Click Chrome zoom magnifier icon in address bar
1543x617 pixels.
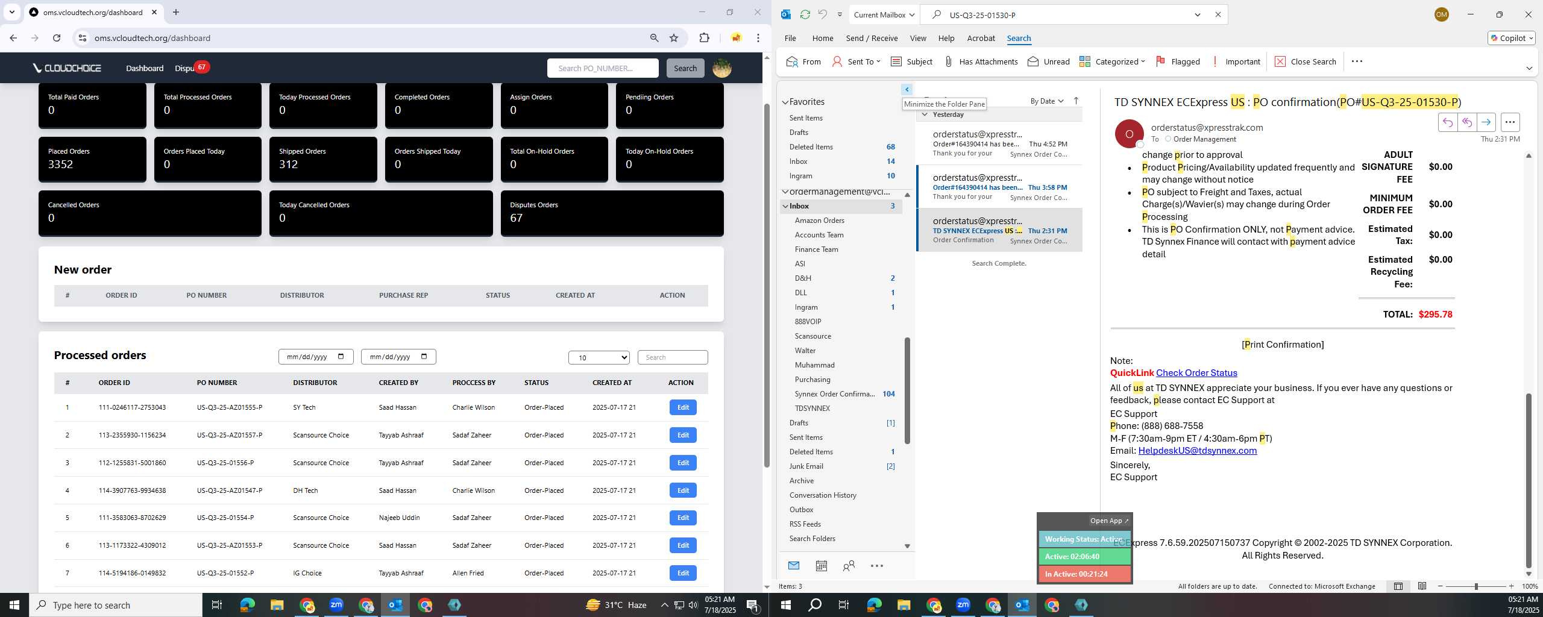(x=654, y=38)
